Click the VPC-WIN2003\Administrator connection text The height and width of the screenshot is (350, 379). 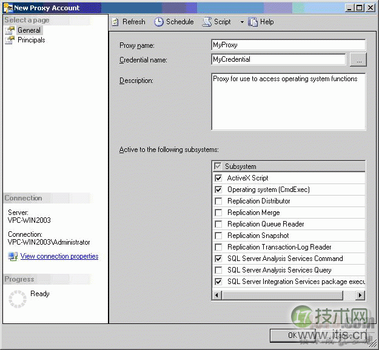49,242
